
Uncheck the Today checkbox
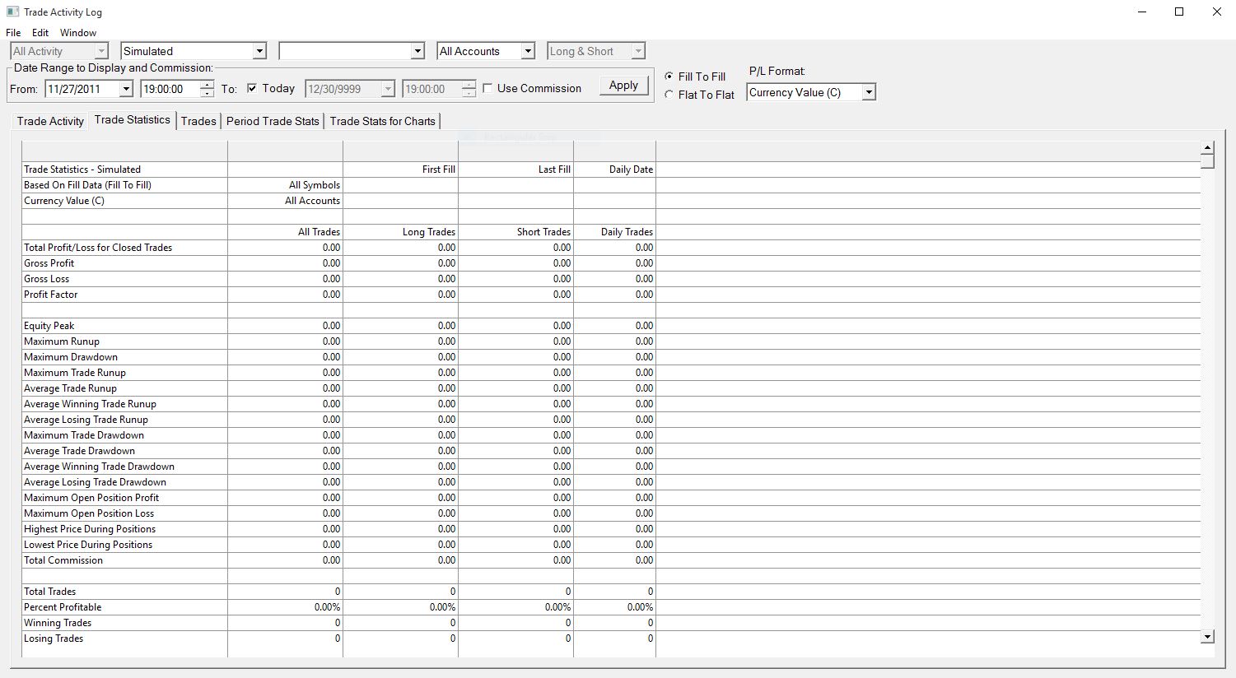(x=252, y=88)
